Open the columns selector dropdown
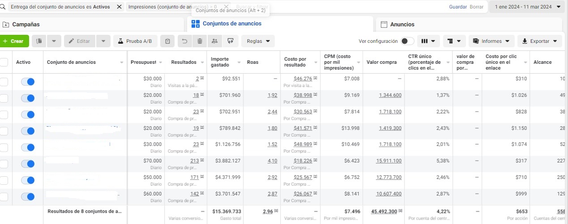The image size is (568, 224). (428, 41)
